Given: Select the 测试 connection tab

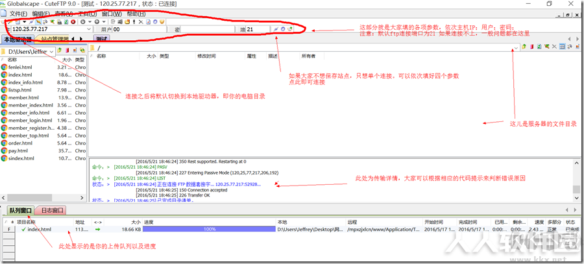Looking at the screenshot, I should point(101,39).
